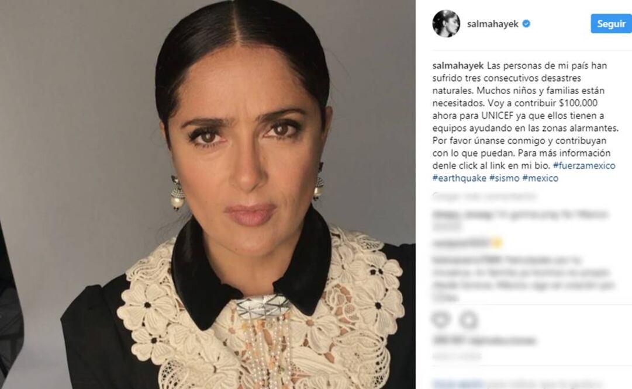Expand the blurred load more comments link
The height and width of the screenshot is (389, 632).
click(484, 196)
